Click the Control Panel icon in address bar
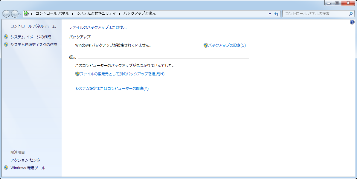Image resolution: width=357 pixels, height=179 pixels. pyautogui.click(x=26, y=14)
